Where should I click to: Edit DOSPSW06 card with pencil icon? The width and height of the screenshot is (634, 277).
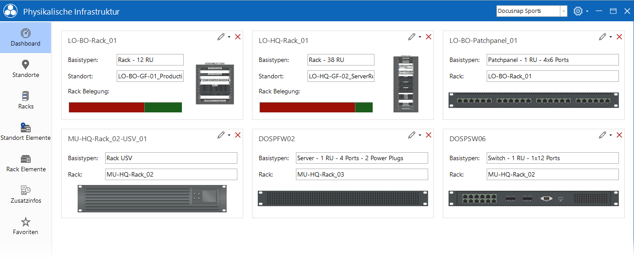(602, 135)
